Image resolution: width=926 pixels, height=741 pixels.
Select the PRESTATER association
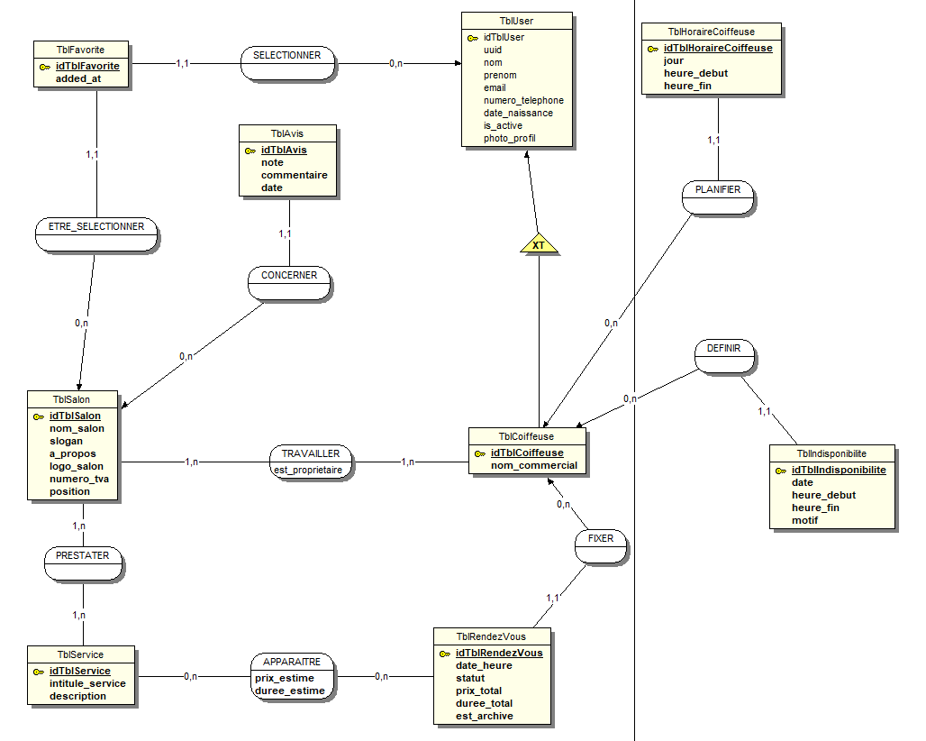[83, 556]
